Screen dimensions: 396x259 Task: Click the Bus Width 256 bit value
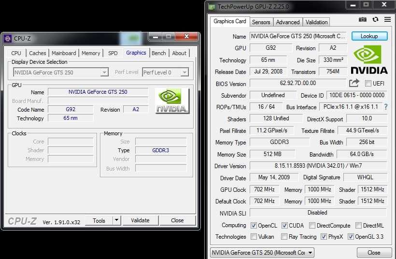click(x=367, y=142)
